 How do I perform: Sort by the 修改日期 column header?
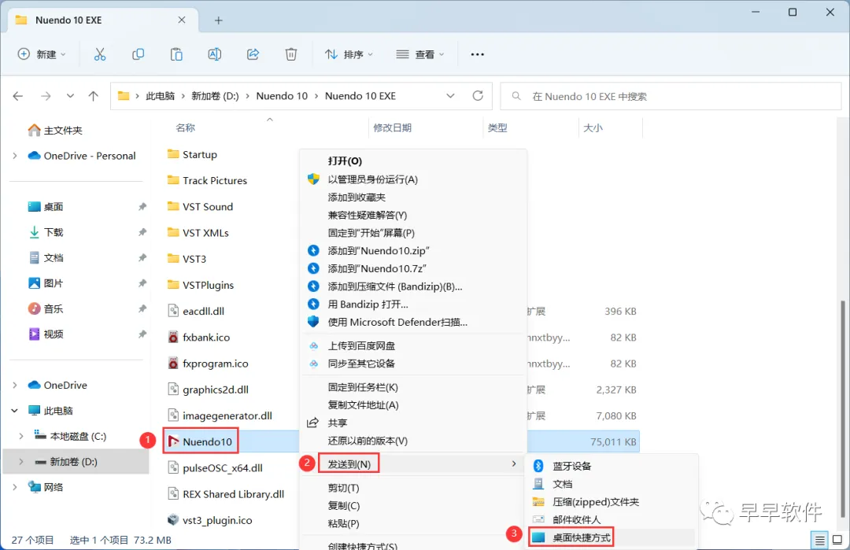(392, 128)
